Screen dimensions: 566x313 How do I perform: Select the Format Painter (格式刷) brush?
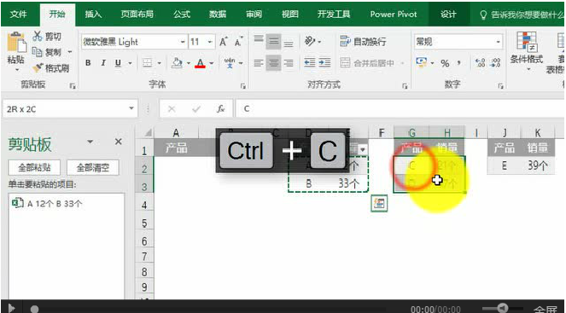[38, 67]
